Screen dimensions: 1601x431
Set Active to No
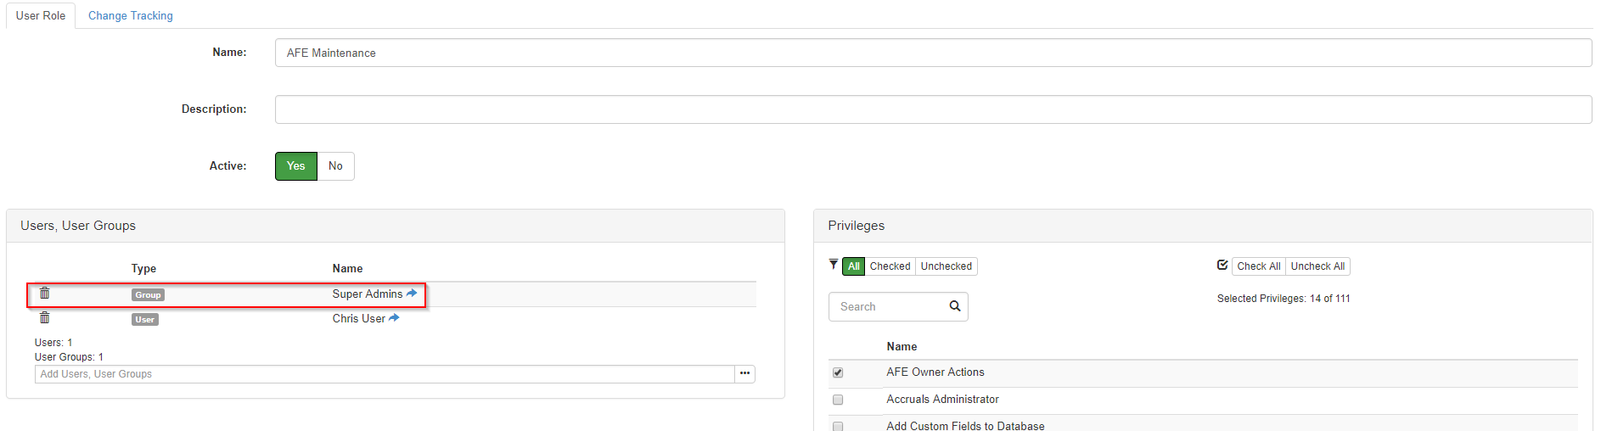[335, 166]
